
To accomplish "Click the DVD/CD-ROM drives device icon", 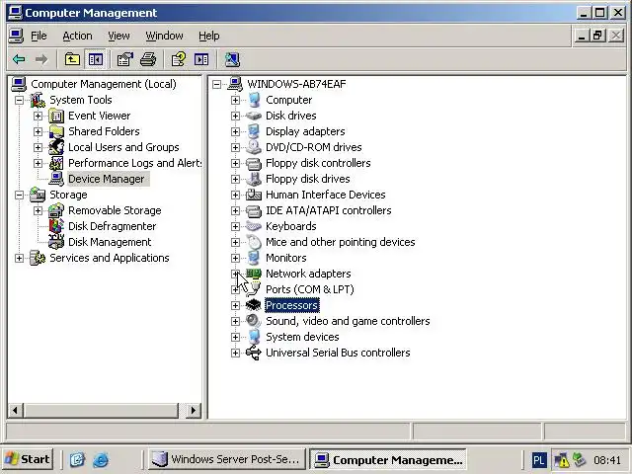I will [x=254, y=147].
